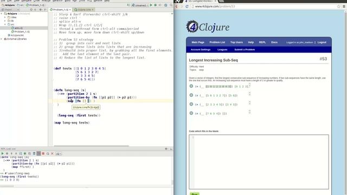Click the green Run button

[194, 194]
